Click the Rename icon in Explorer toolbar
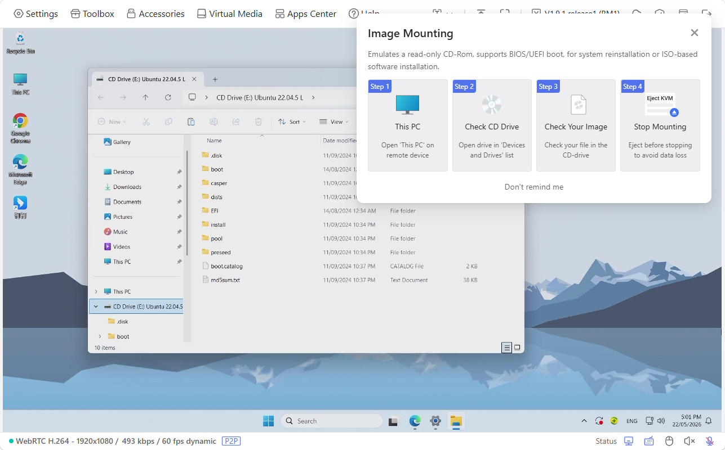This screenshot has width=725, height=450. click(214, 121)
